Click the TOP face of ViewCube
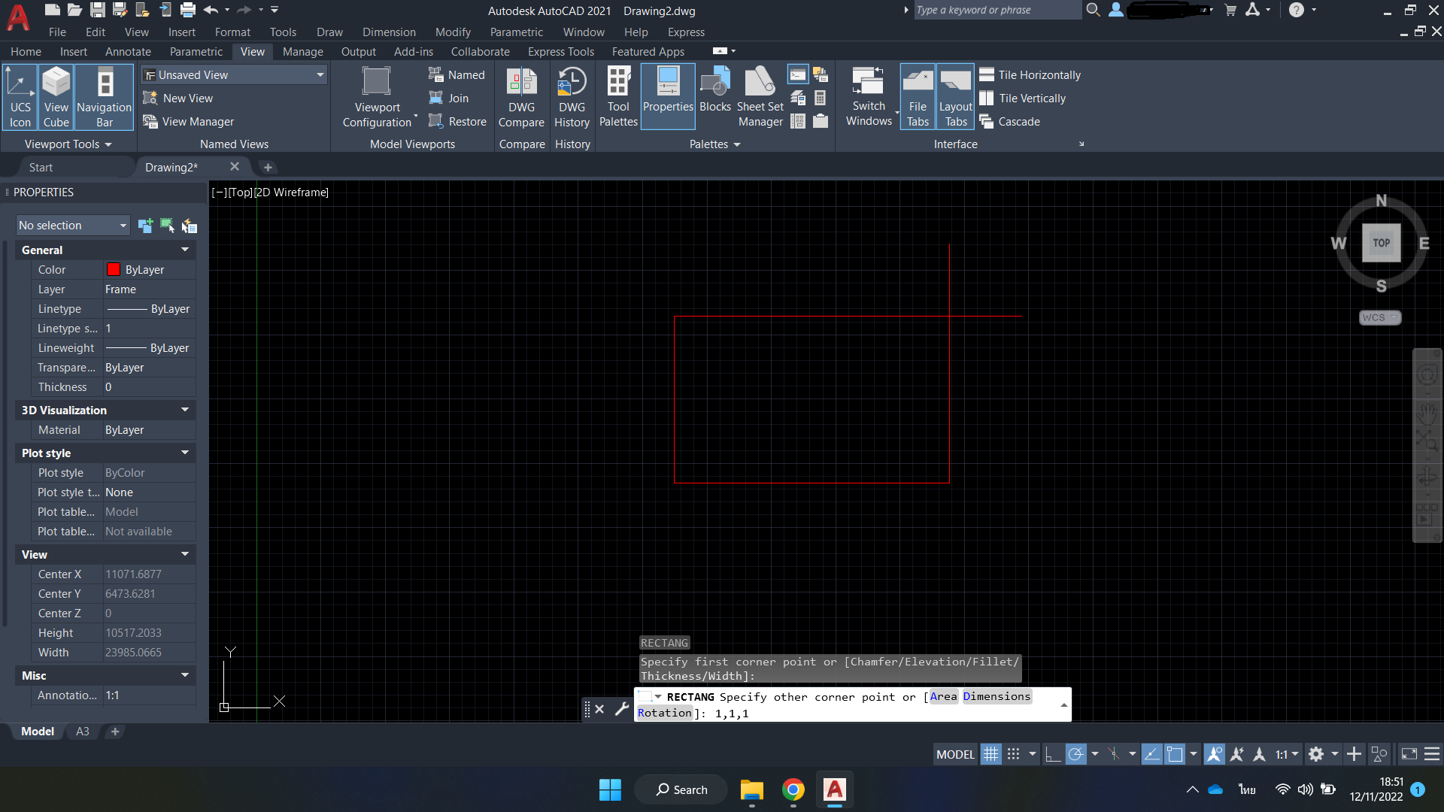 click(1382, 243)
